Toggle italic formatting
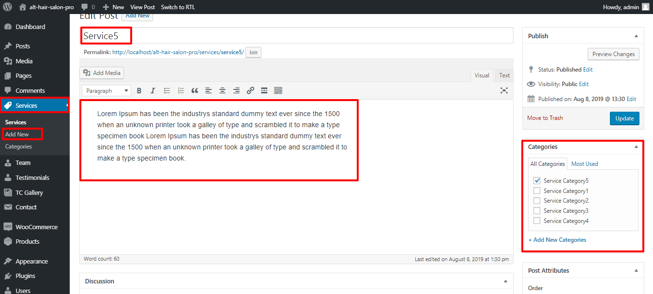This screenshot has height=294, width=653. tap(153, 90)
